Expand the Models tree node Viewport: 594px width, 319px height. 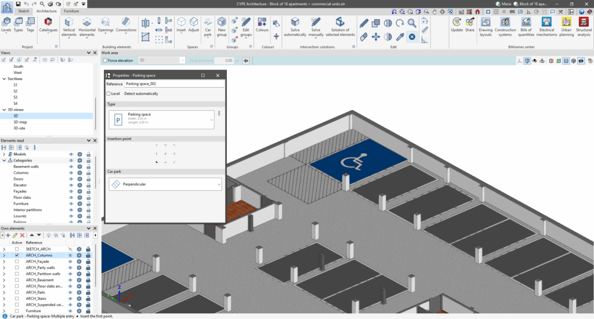pyautogui.click(x=4, y=154)
